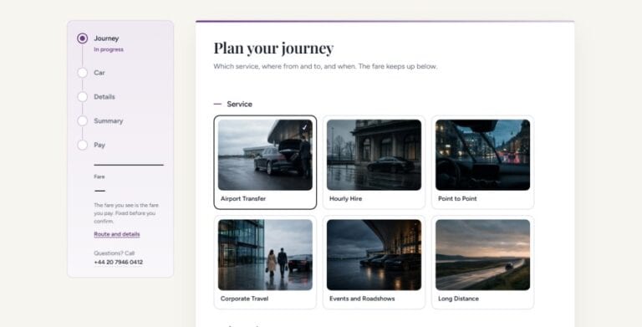Open the Route and details link

(117, 234)
